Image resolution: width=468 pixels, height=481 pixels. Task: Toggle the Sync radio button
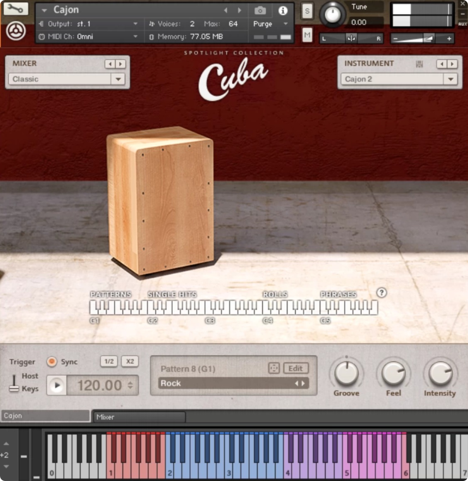tap(52, 362)
